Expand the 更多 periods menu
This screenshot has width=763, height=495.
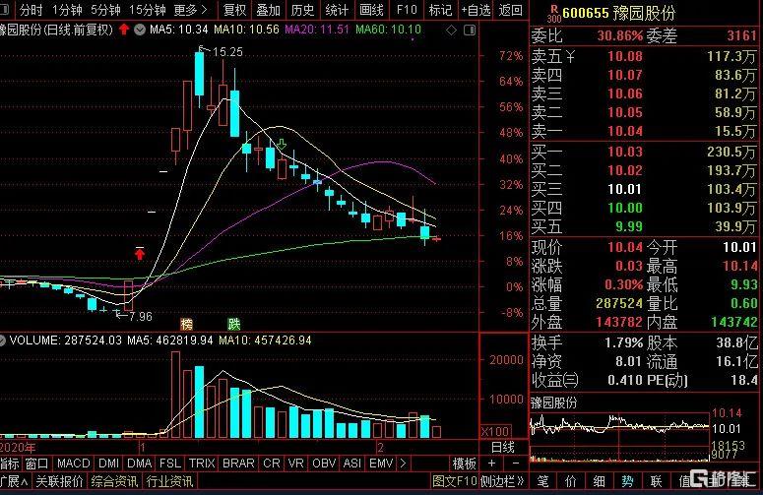[x=190, y=10]
